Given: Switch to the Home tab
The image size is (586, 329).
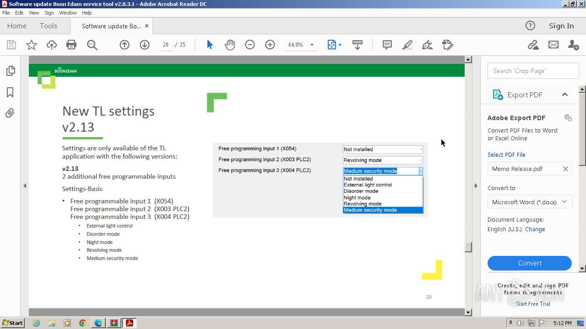Looking at the screenshot, I should coord(17,26).
